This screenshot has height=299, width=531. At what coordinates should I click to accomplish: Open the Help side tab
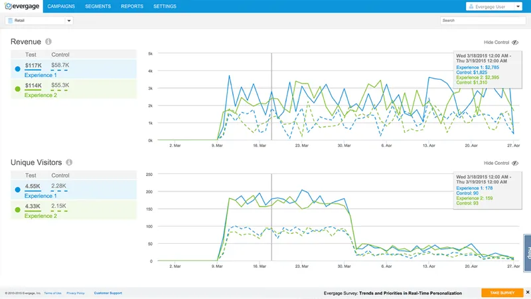coord(528,253)
